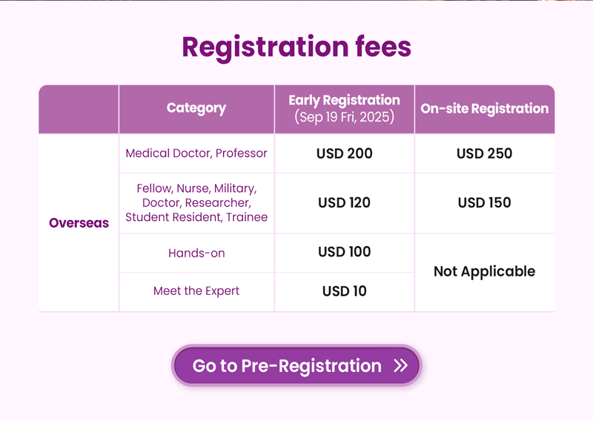Click the Category column header

point(196,109)
